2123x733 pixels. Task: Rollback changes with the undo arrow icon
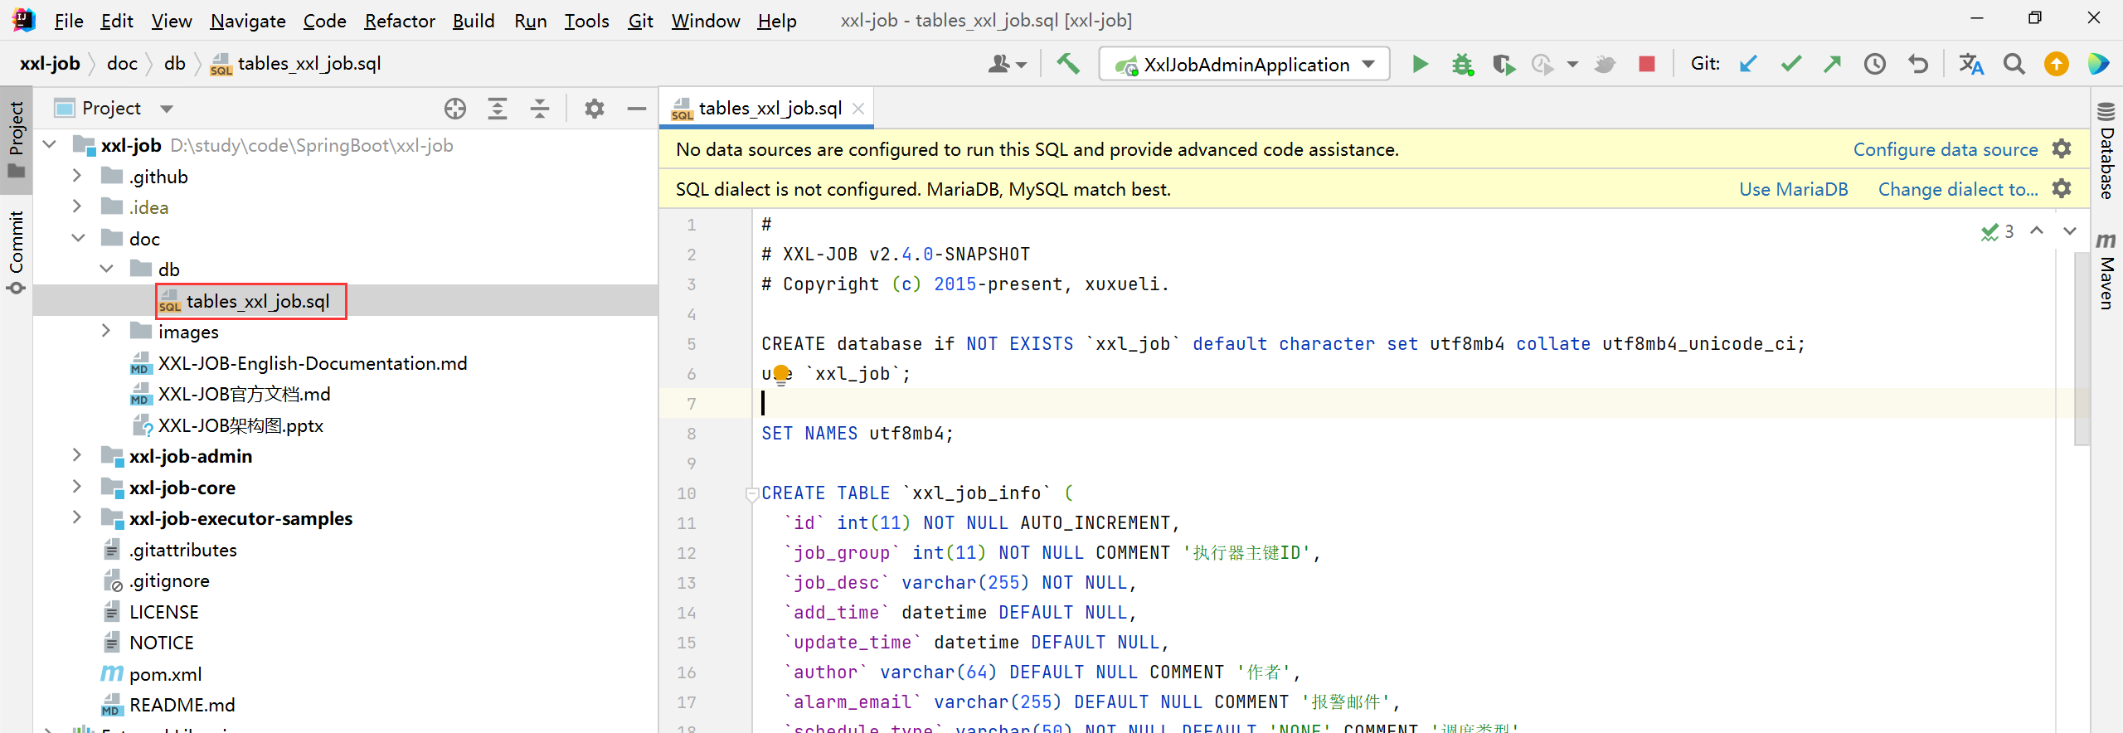pos(1917,64)
